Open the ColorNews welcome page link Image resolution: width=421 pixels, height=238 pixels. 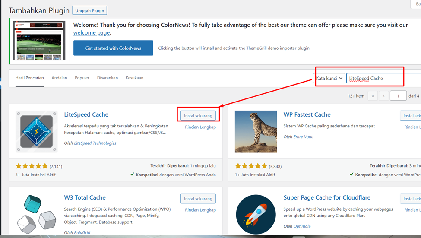pyautogui.click(x=92, y=33)
